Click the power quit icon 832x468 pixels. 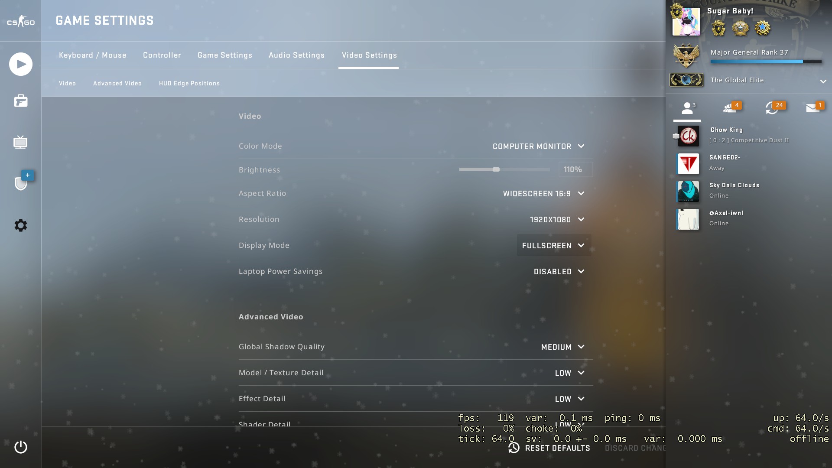click(x=21, y=447)
